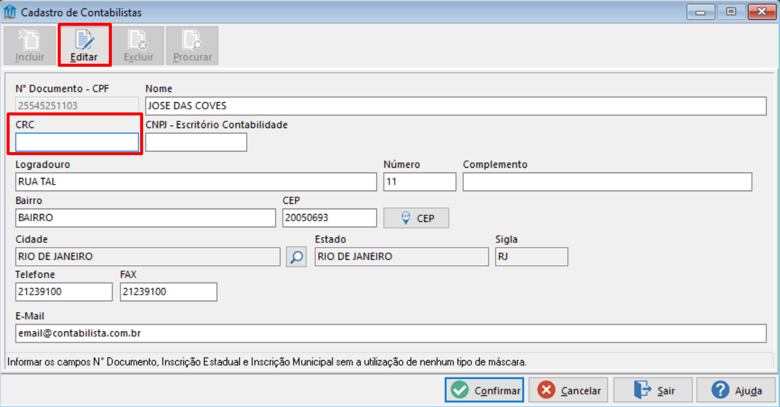Viewport: 780px width, 407px height.
Task: Click the FAX field
Action: pos(168,292)
